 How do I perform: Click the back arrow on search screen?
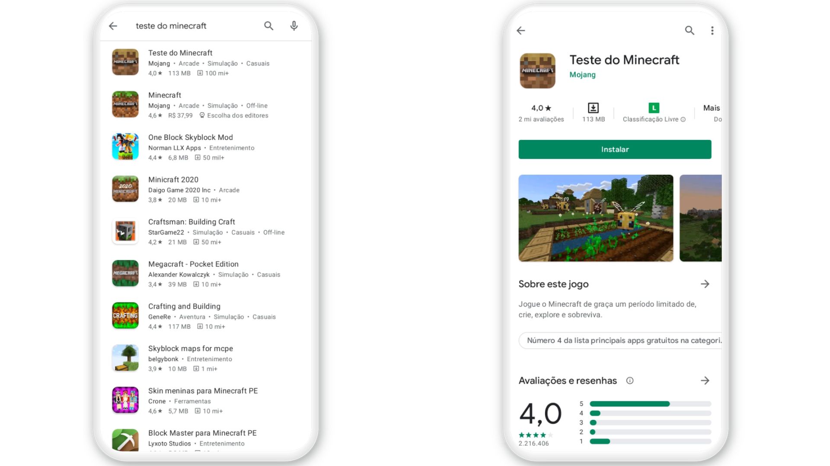(113, 25)
